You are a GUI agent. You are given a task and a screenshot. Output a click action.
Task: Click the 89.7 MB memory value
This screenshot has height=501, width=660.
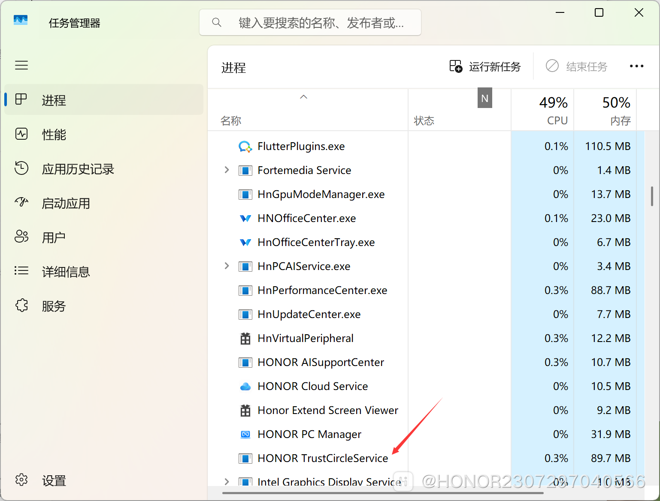tap(611, 459)
